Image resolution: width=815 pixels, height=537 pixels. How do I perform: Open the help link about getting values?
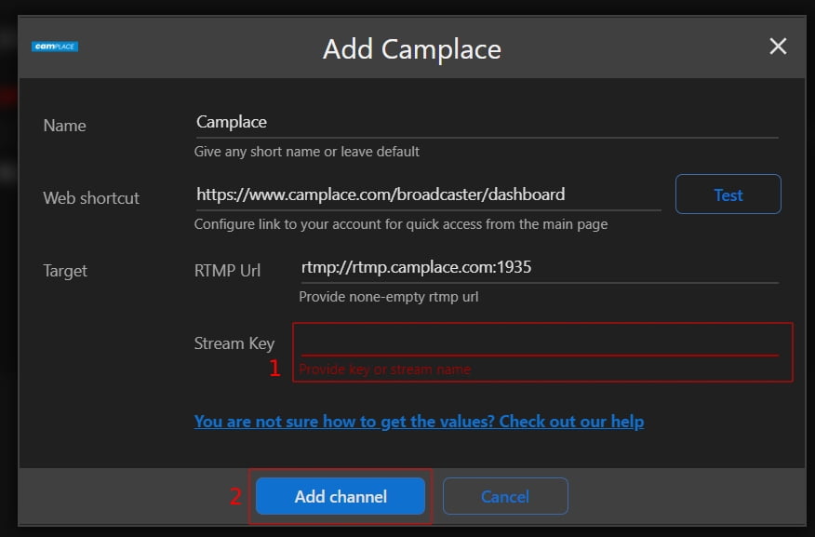tap(419, 421)
